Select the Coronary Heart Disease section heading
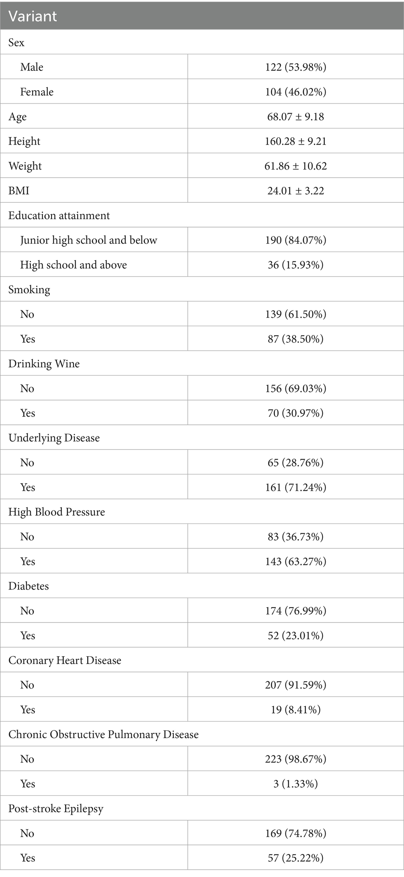404x877 pixels. click(x=65, y=660)
